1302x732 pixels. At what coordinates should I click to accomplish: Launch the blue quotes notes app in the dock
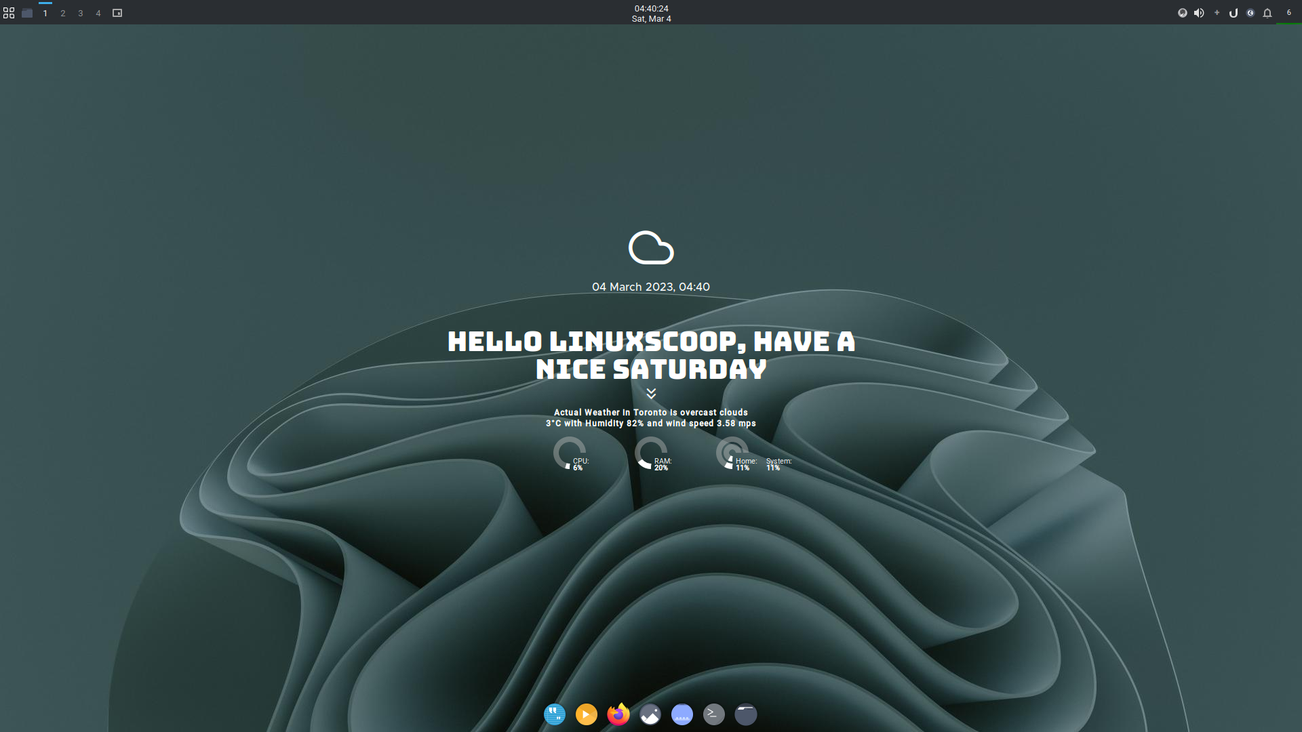pyautogui.click(x=555, y=714)
